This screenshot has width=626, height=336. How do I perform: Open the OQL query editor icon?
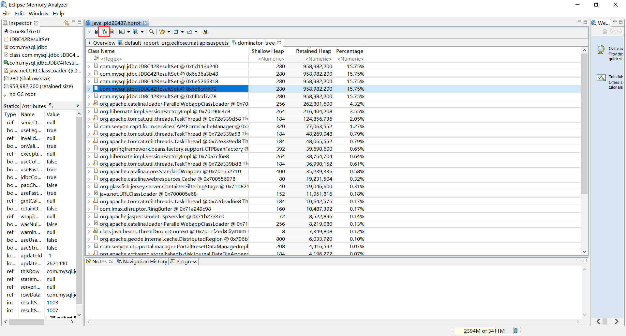(x=112, y=32)
